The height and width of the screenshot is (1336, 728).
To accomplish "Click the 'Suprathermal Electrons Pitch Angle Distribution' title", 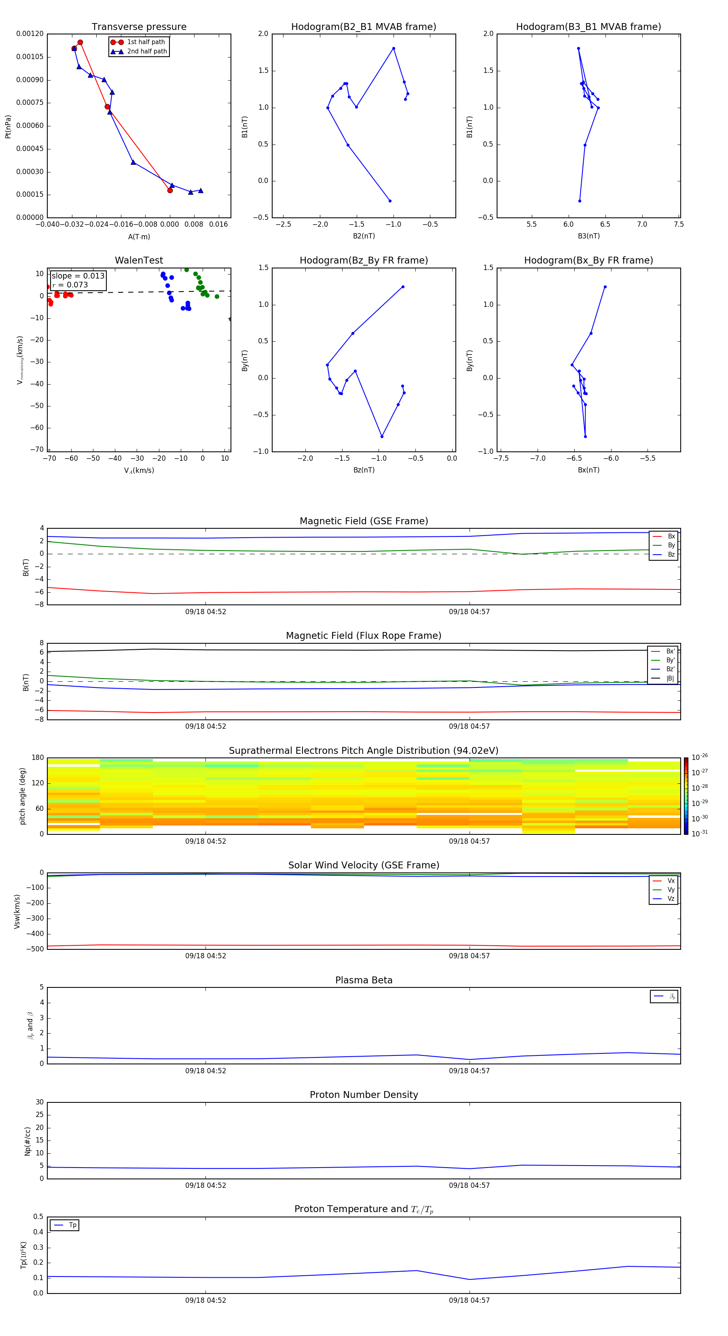I will point(364,751).
